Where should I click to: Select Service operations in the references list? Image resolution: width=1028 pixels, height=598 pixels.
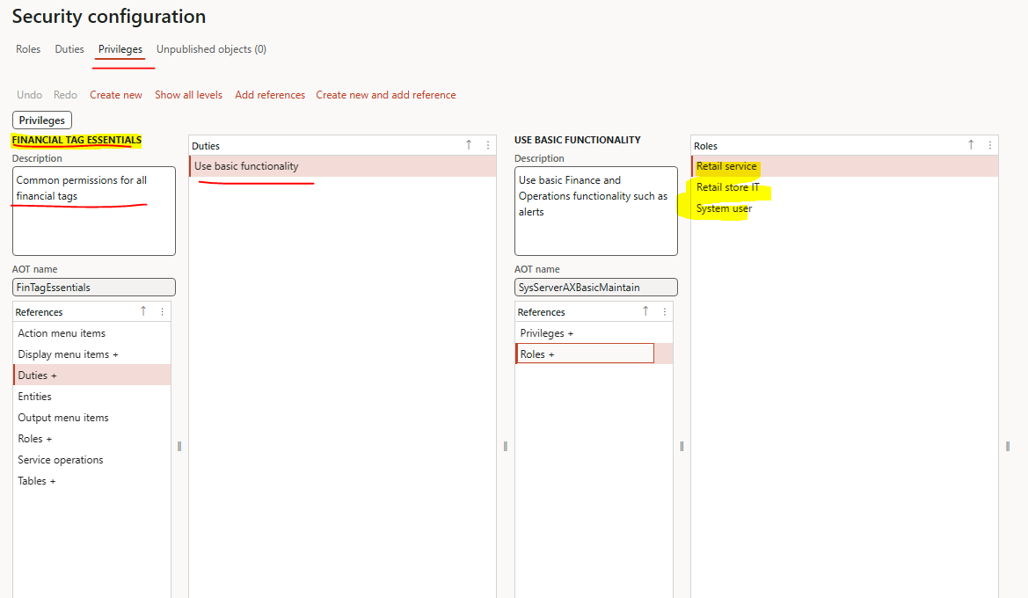coord(61,460)
